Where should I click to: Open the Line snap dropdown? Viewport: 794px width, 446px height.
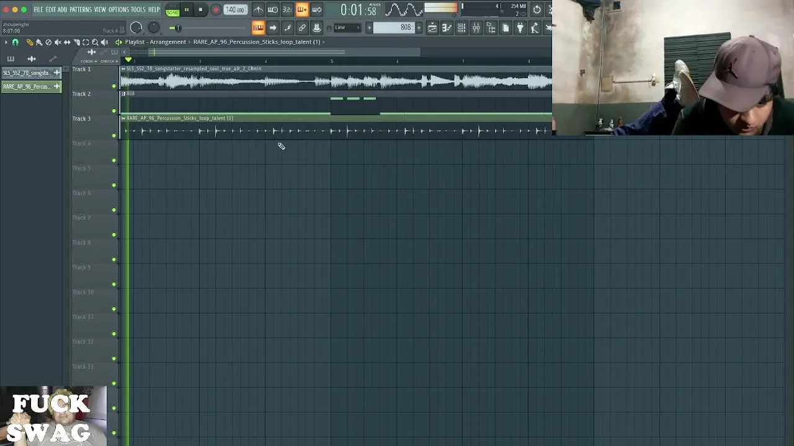click(x=347, y=27)
